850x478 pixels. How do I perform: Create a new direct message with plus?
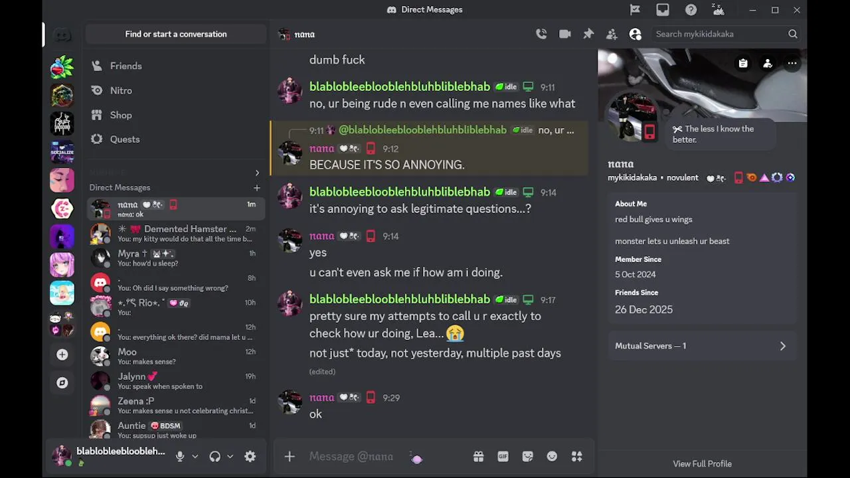point(257,187)
